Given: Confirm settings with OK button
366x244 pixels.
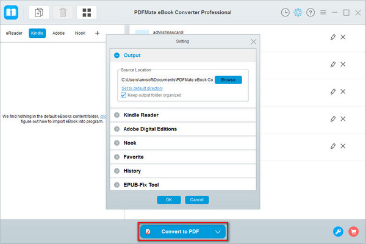Looking at the screenshot, I should pyautogui.click(x=169, y=200).
